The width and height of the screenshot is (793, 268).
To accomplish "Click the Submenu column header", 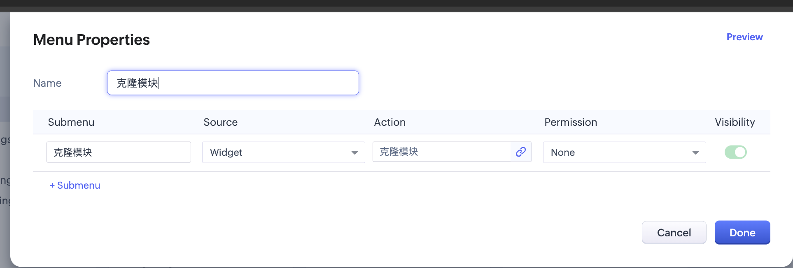I will pyautogui.click(x=71, y=122).
